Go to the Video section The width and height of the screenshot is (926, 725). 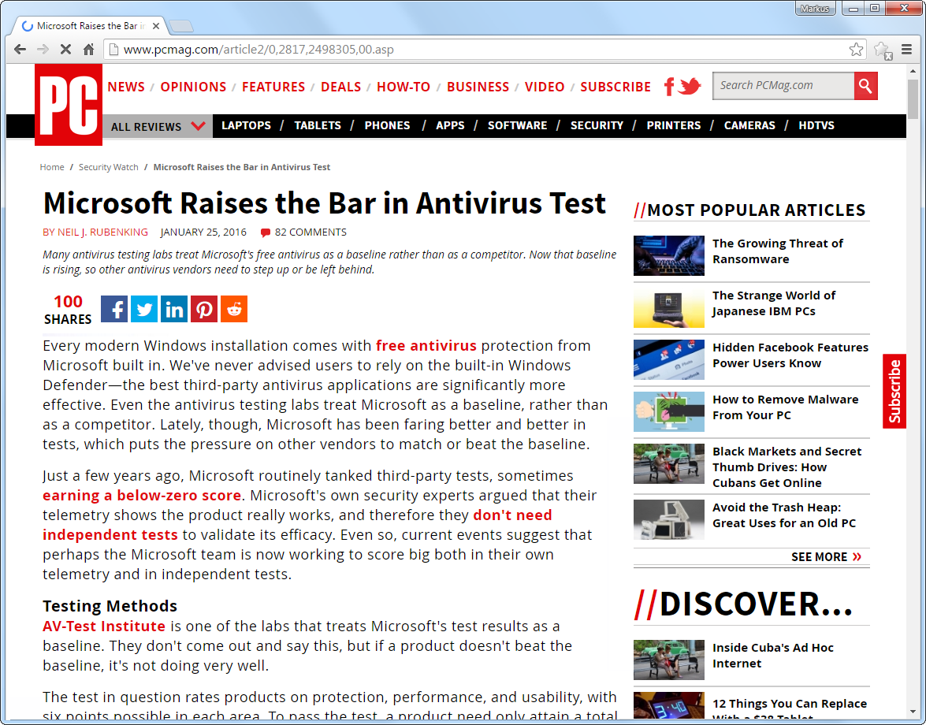point(545,87)
